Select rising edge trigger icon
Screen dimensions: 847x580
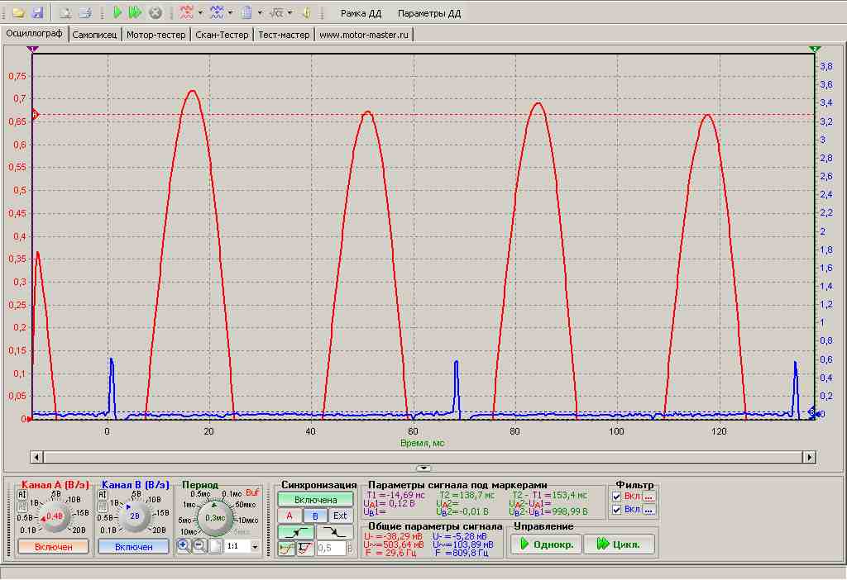coord(295,532)
